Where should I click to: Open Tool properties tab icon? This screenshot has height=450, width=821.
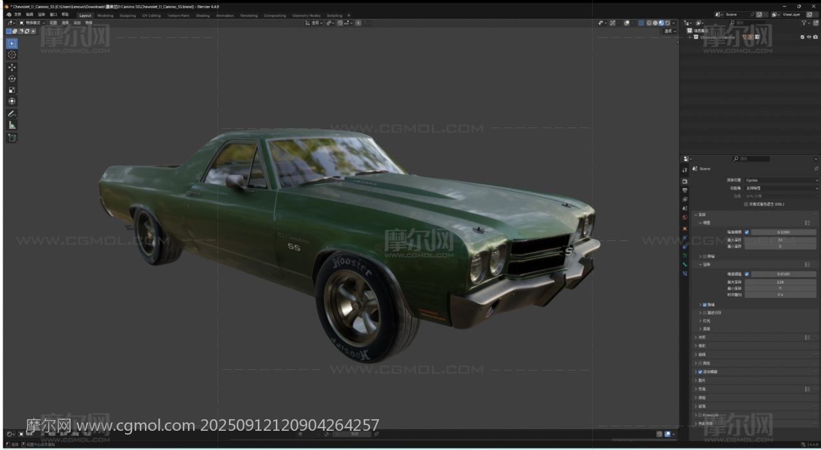685,170
